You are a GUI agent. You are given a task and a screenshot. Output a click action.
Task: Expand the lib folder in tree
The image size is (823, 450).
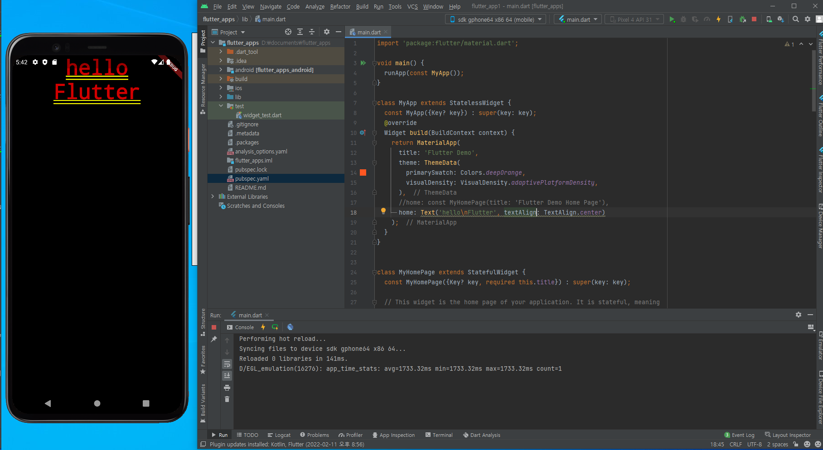click(x=221, y=97)
